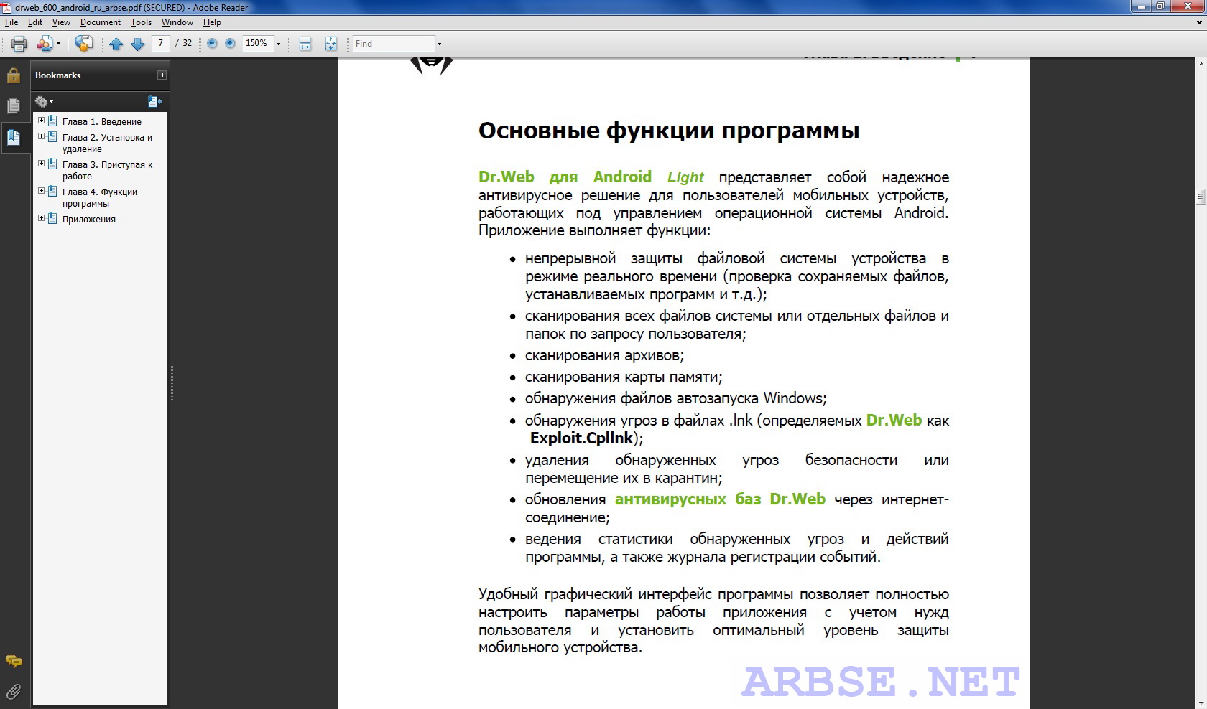Screen dimensions: 1207x709
Task: Open the Window menu
Action: pyautogui.click(x=177, y=22)
